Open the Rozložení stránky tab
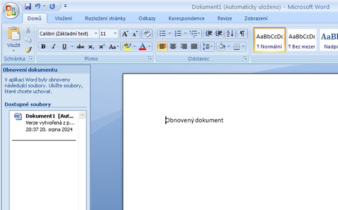 (x=105, y=18)
